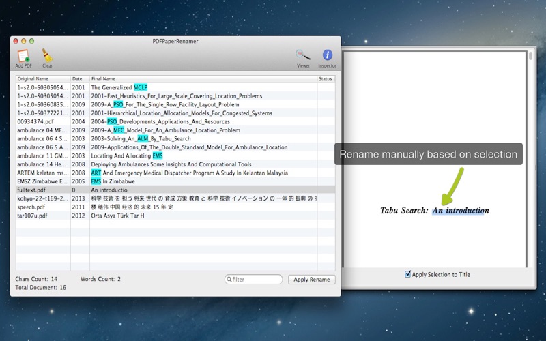Click the highlighted "An introduction" text in viewer
This screenshot has height=341, width=546.
460,211
